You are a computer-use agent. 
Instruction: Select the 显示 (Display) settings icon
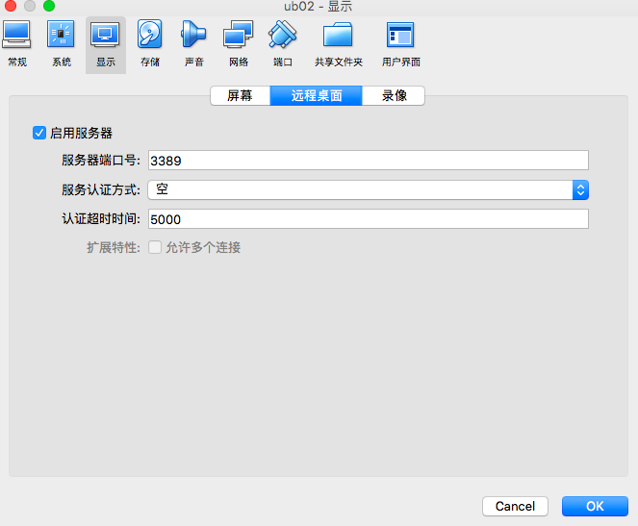[x=105, y=44]
